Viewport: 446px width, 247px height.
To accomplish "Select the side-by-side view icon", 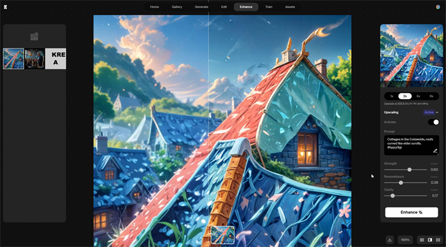I will click(x=438, y=240).
